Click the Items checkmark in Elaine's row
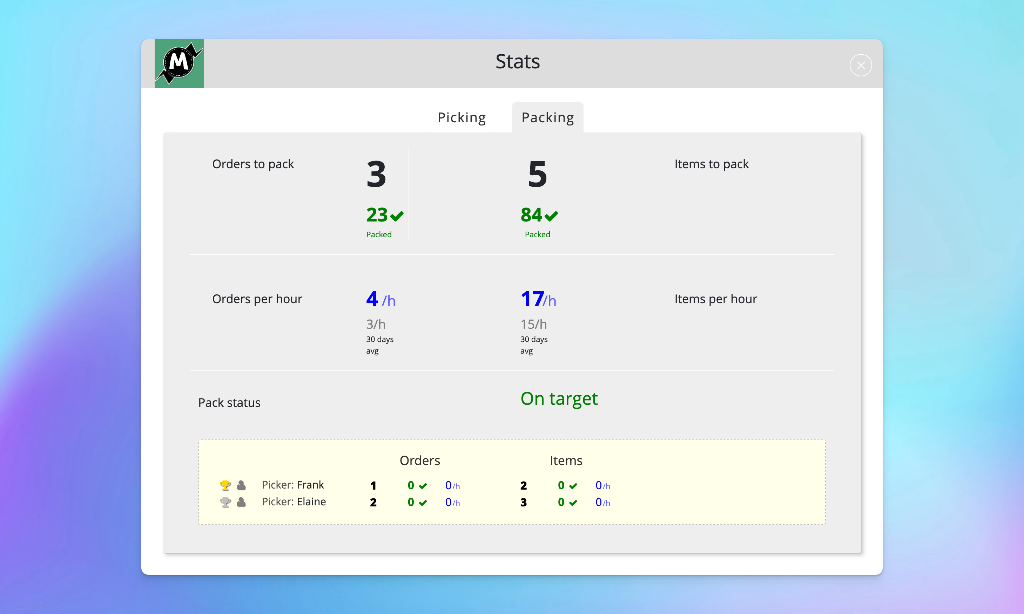The height and width of the screenshot is (614, 1024). point(573,503)
